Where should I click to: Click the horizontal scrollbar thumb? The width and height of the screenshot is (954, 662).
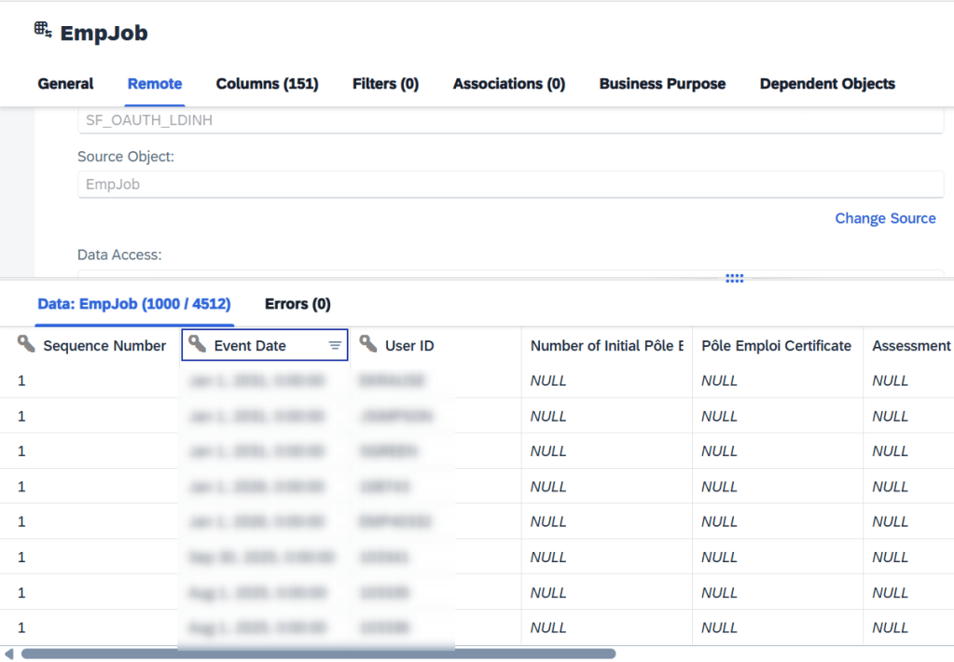pyautogui.click(x=317, y=654)
